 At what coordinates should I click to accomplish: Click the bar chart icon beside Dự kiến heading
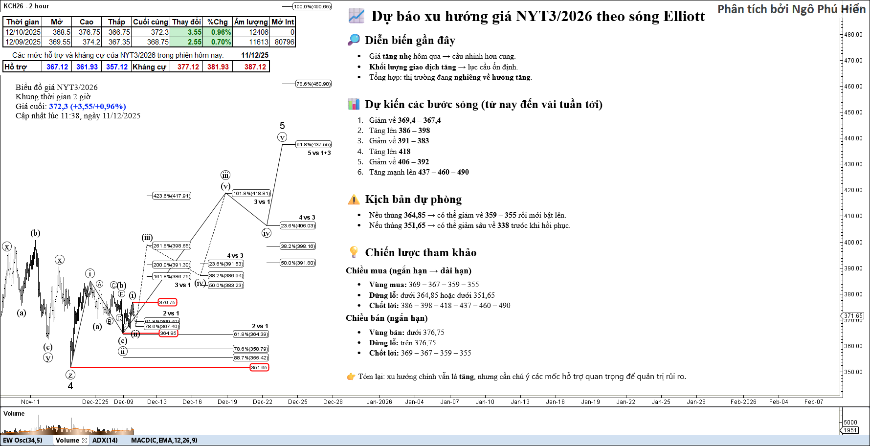coord(354,104)
